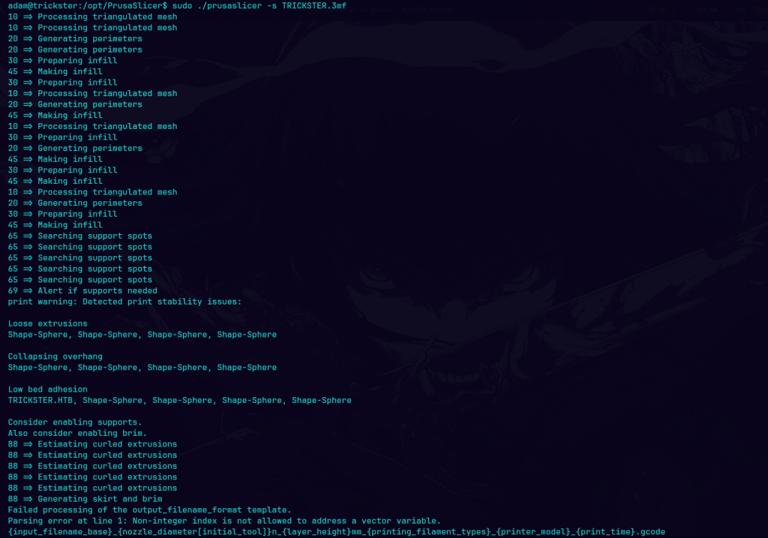Select the 'Alert if supports needed' line
This screenshot has width=768, height=538.
tap(82, 290)
